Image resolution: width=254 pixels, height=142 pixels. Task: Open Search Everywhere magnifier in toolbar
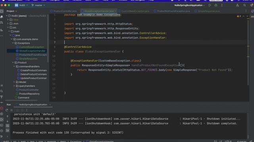pos(244,5)
